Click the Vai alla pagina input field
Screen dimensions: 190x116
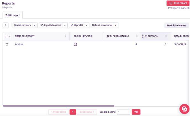point(123,112)
